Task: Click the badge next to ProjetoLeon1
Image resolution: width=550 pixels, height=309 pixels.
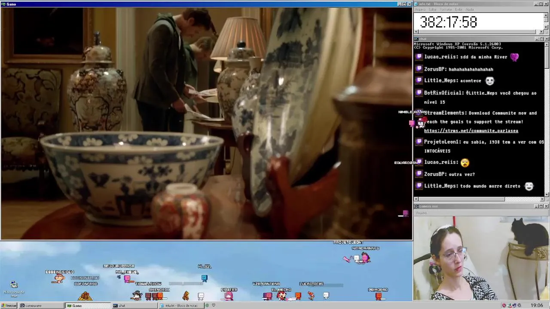Action: click(x=419, y=142)
